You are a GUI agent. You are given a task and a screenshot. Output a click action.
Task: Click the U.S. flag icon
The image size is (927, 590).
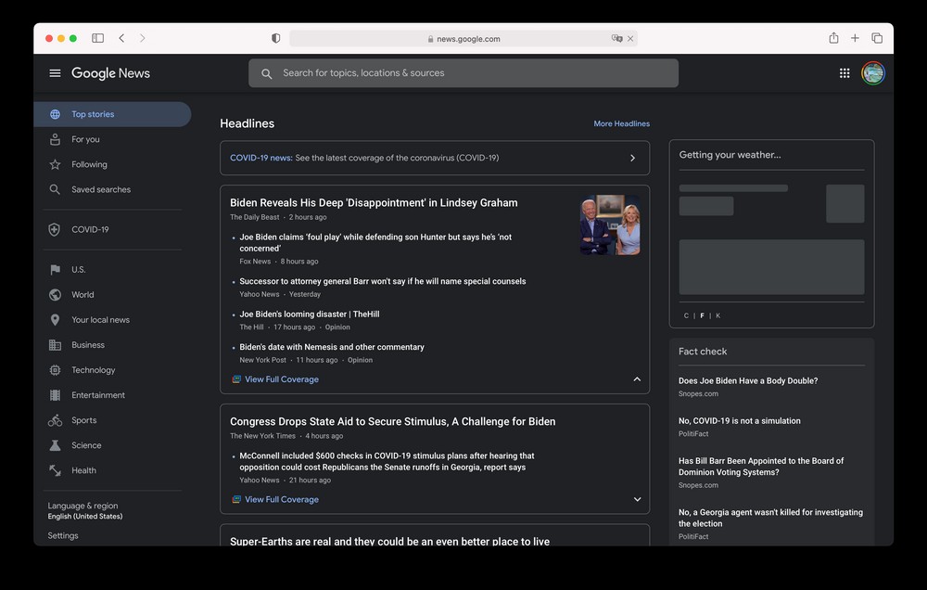(x=55, y=270)
